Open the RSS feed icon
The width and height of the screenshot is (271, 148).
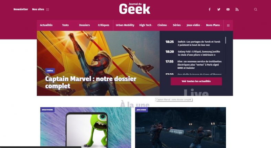coord(237,9)
